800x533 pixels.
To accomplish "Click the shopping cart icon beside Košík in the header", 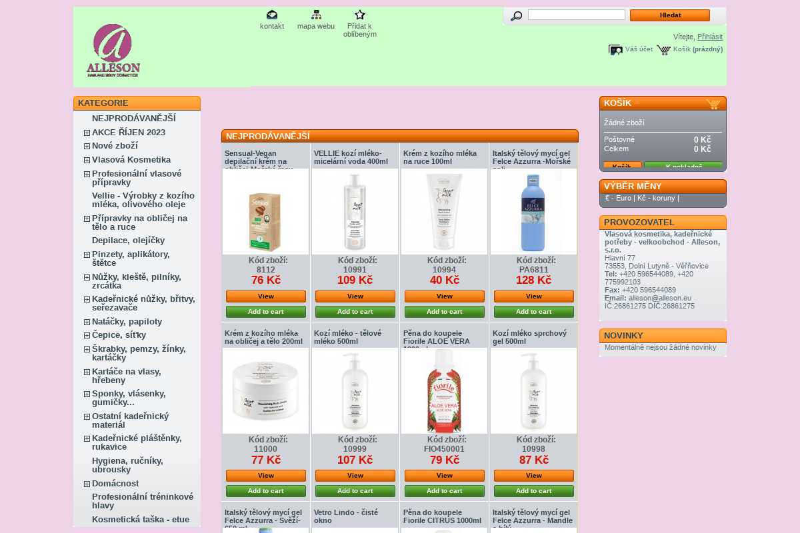I will pyautogui.click(x=663, y=50).
